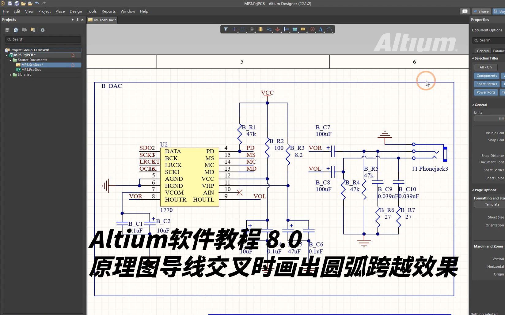This screenshot has height=315, width=505.
Task: Open the Projects panel settings gear
Action: 43,30
